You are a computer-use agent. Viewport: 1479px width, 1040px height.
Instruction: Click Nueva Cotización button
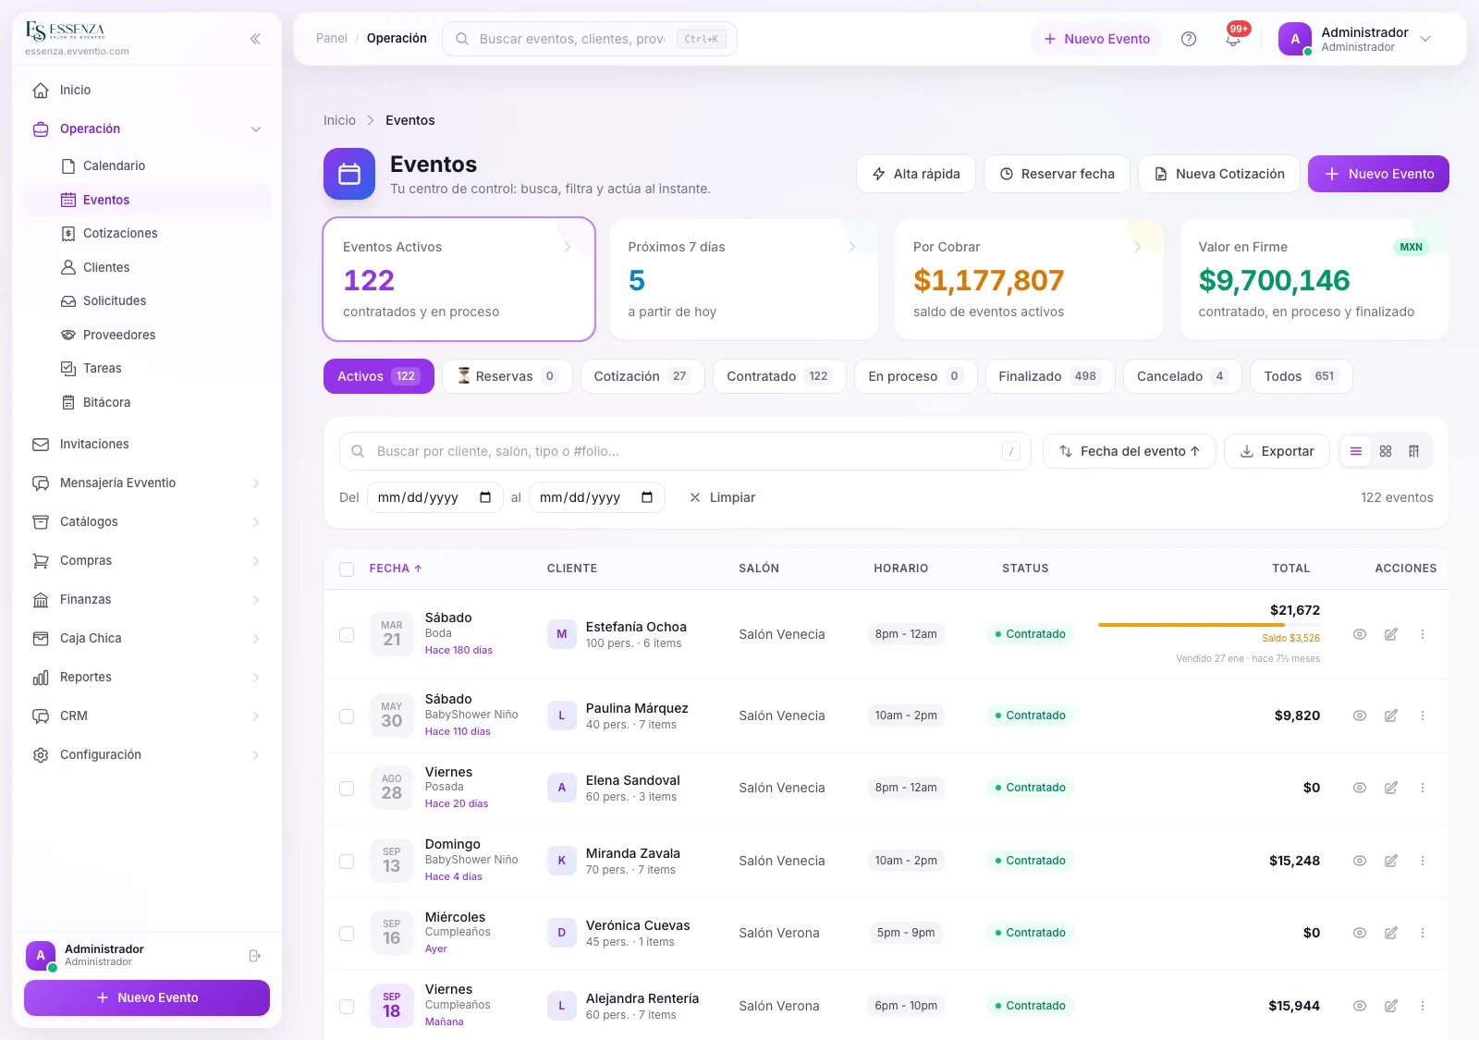click(1219, 174)
